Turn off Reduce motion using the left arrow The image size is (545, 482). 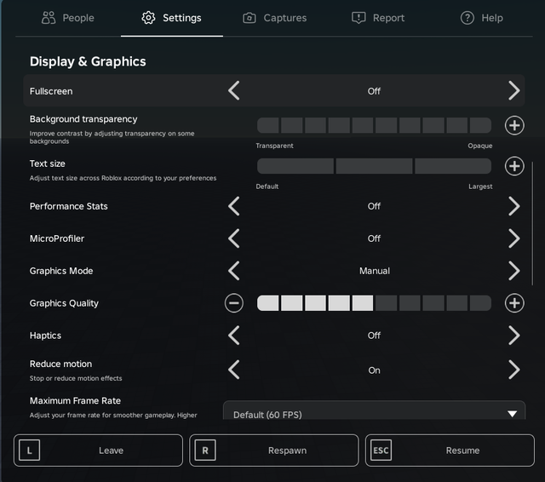pyautogui.click(x=234, y=370)
